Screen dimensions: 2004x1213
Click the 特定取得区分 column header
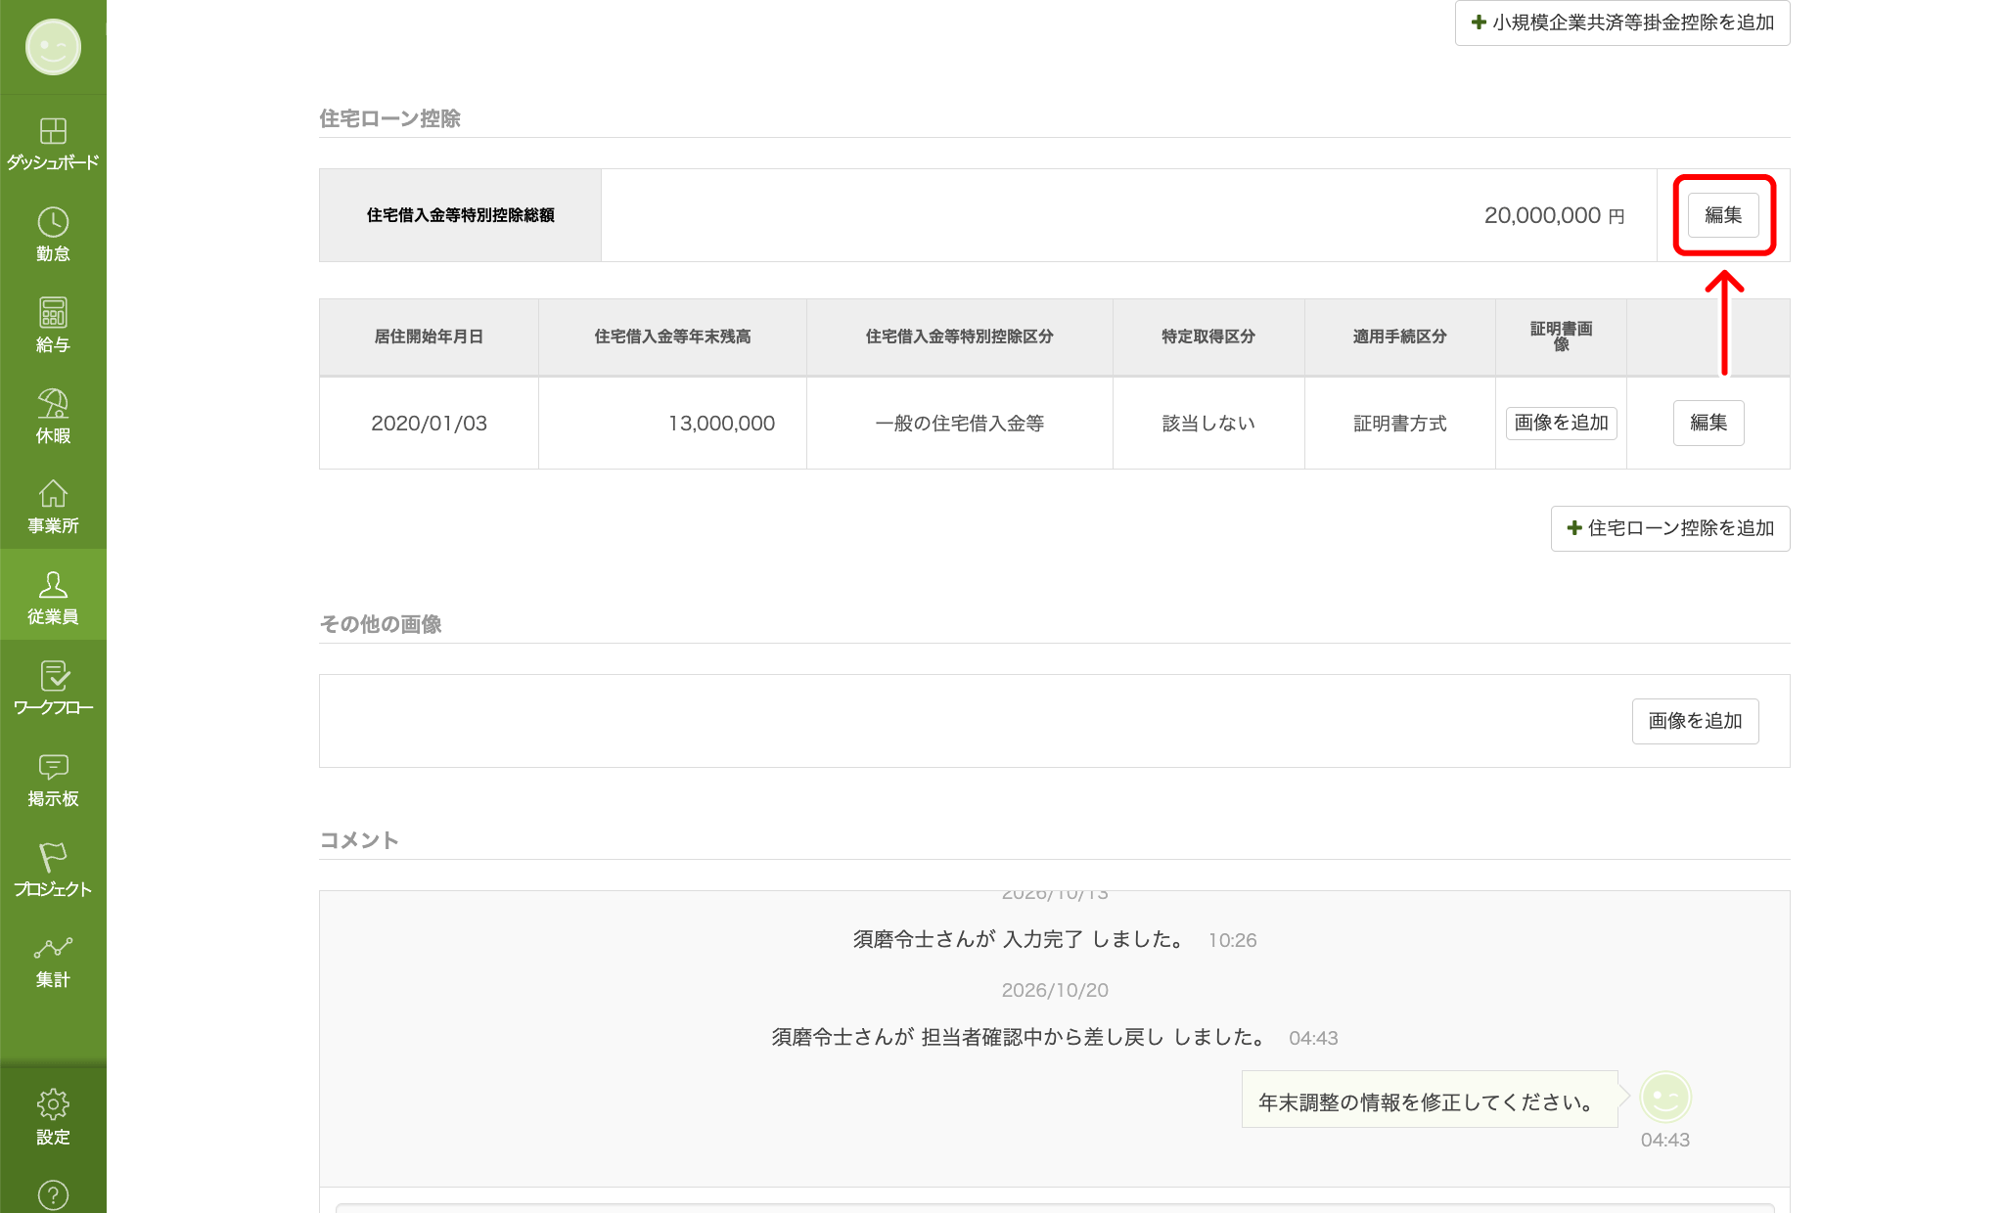(1208, 337)
